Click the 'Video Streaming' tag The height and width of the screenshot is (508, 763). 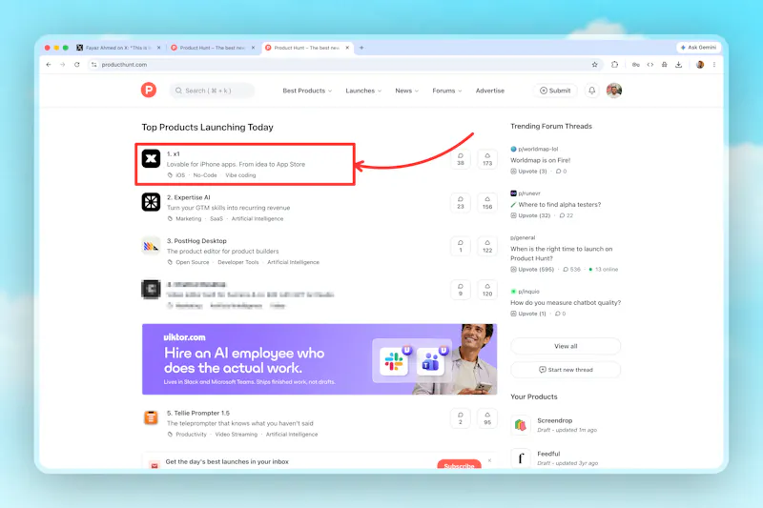(236, 434)
